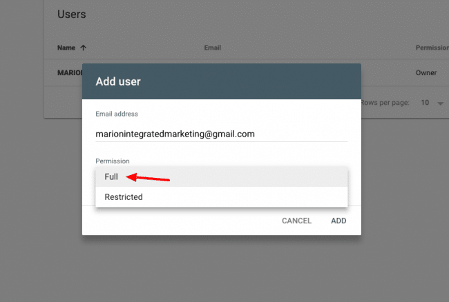Click the Name column sort arrow

[84, 48]
